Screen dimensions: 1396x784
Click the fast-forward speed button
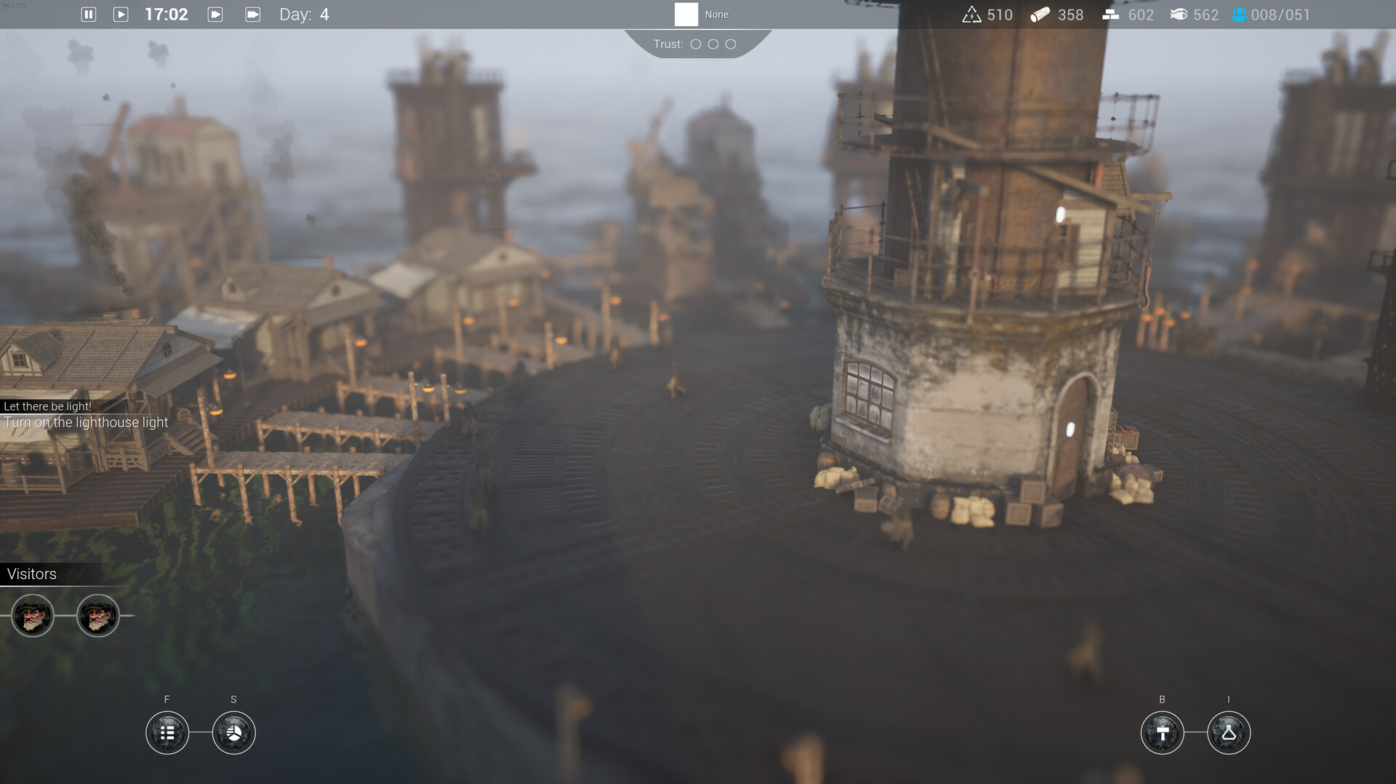tap(215, 15)
